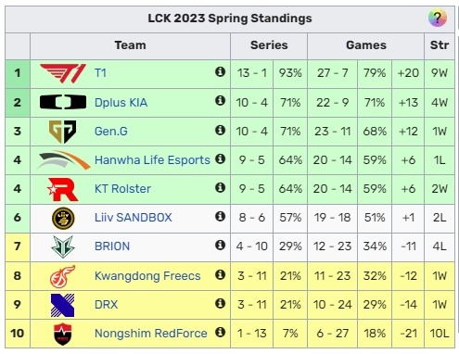Click the Nongshim RedForce info icon
The image size is (459, 354).
(x=220, y=333)
